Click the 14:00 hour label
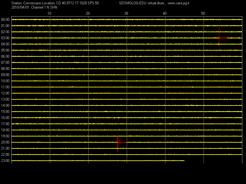Viewport: 246px width, 184px height. tap(5, 105)
